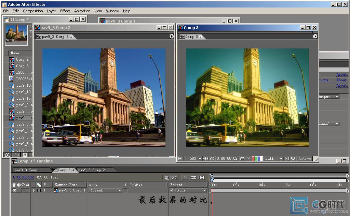Click the About link beside the 'ions...' link
The image size is (350, 216).
click(342, 80)
